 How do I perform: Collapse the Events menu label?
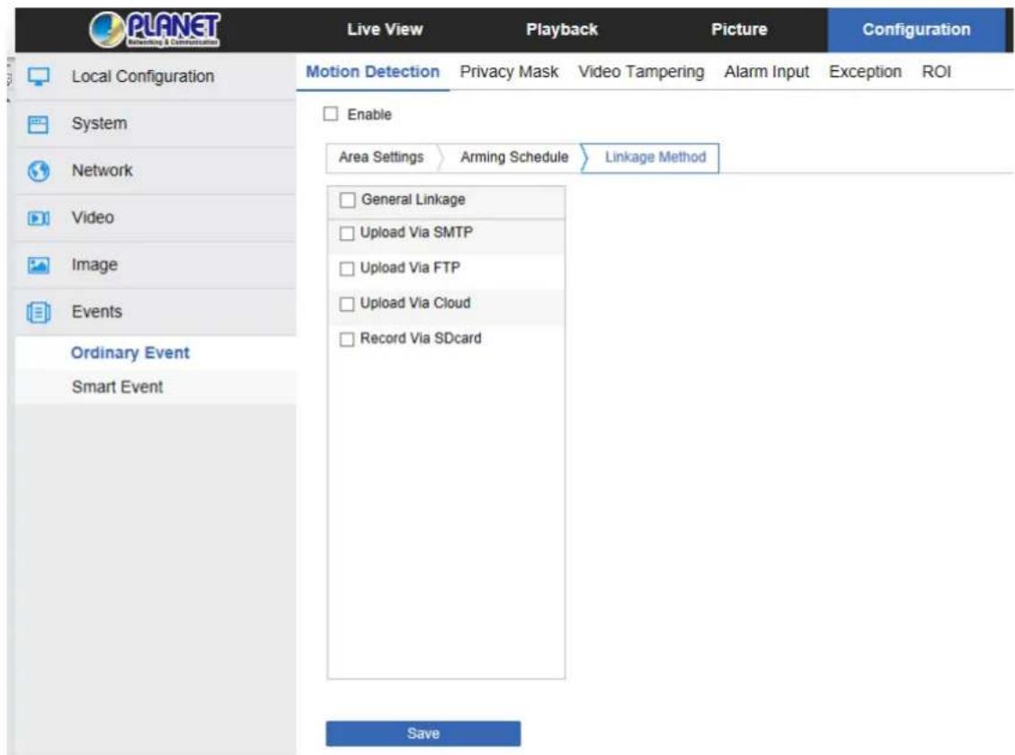pyautogui.click(x=97, y=312)
